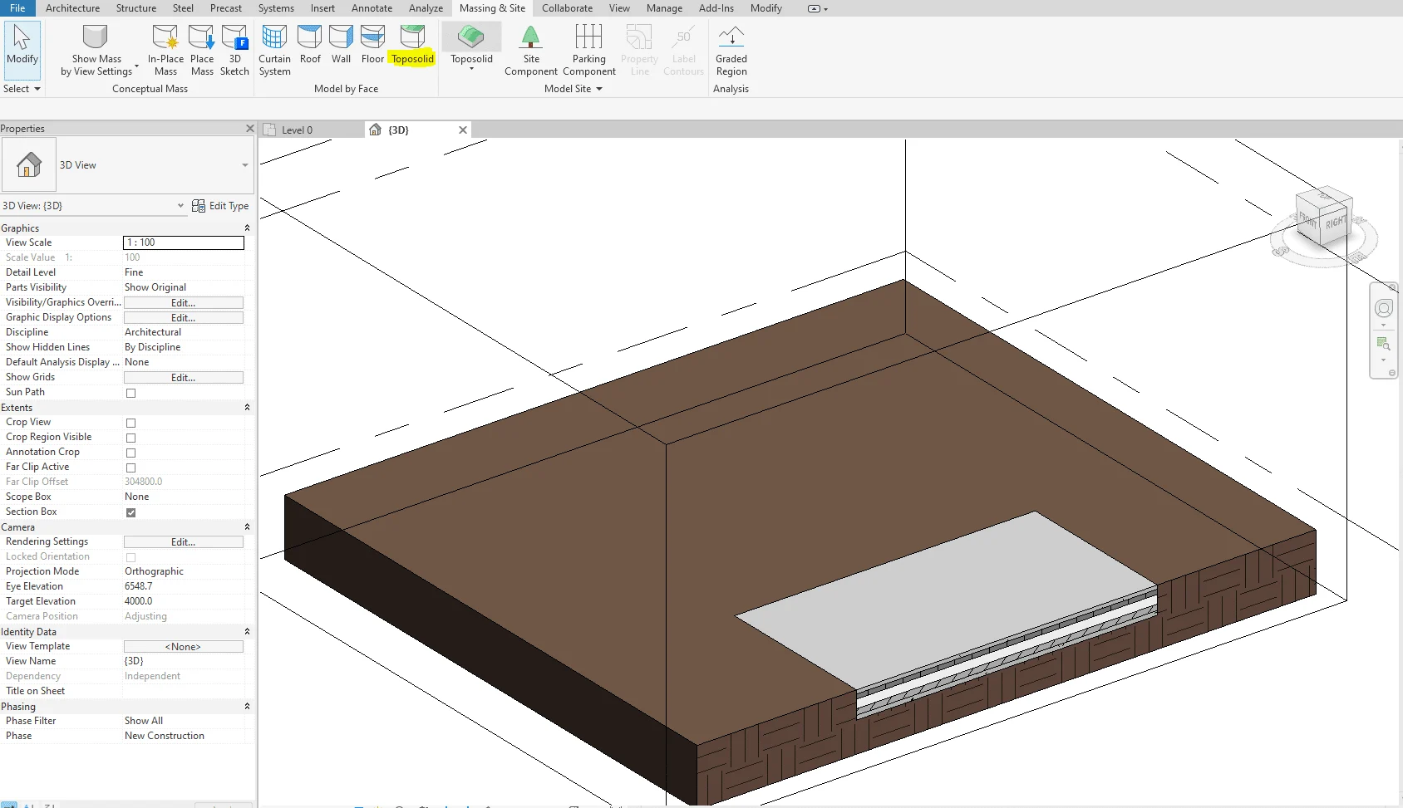
Task: Select the Curtain System by face tool
Action: coord(274,43)
